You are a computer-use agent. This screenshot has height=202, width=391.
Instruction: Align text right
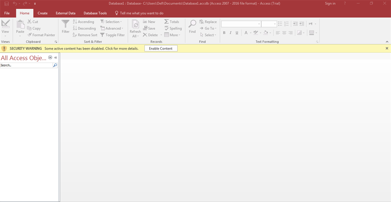click(291, 33)
